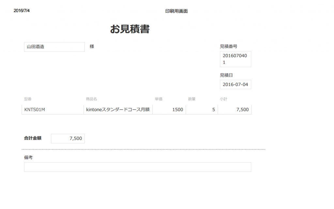Click the 型番 column header

28,99
